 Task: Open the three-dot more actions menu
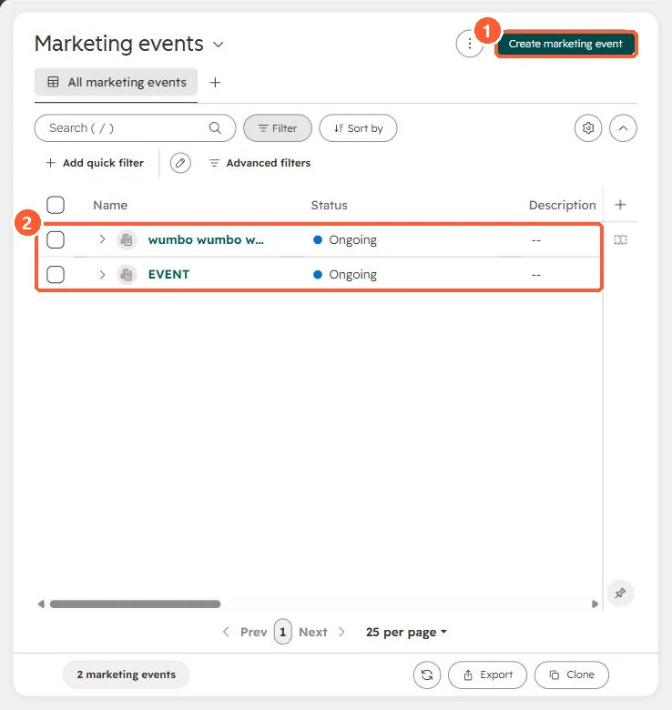click(x=470, y=44)
